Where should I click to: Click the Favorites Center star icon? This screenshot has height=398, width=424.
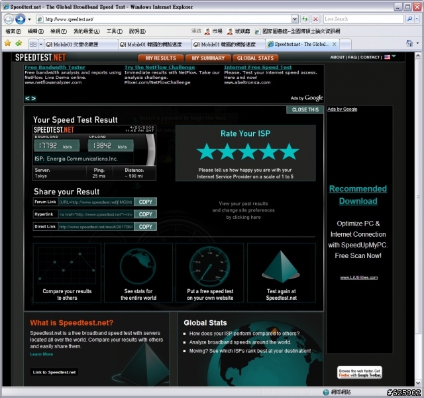click(x=8, y=43)
